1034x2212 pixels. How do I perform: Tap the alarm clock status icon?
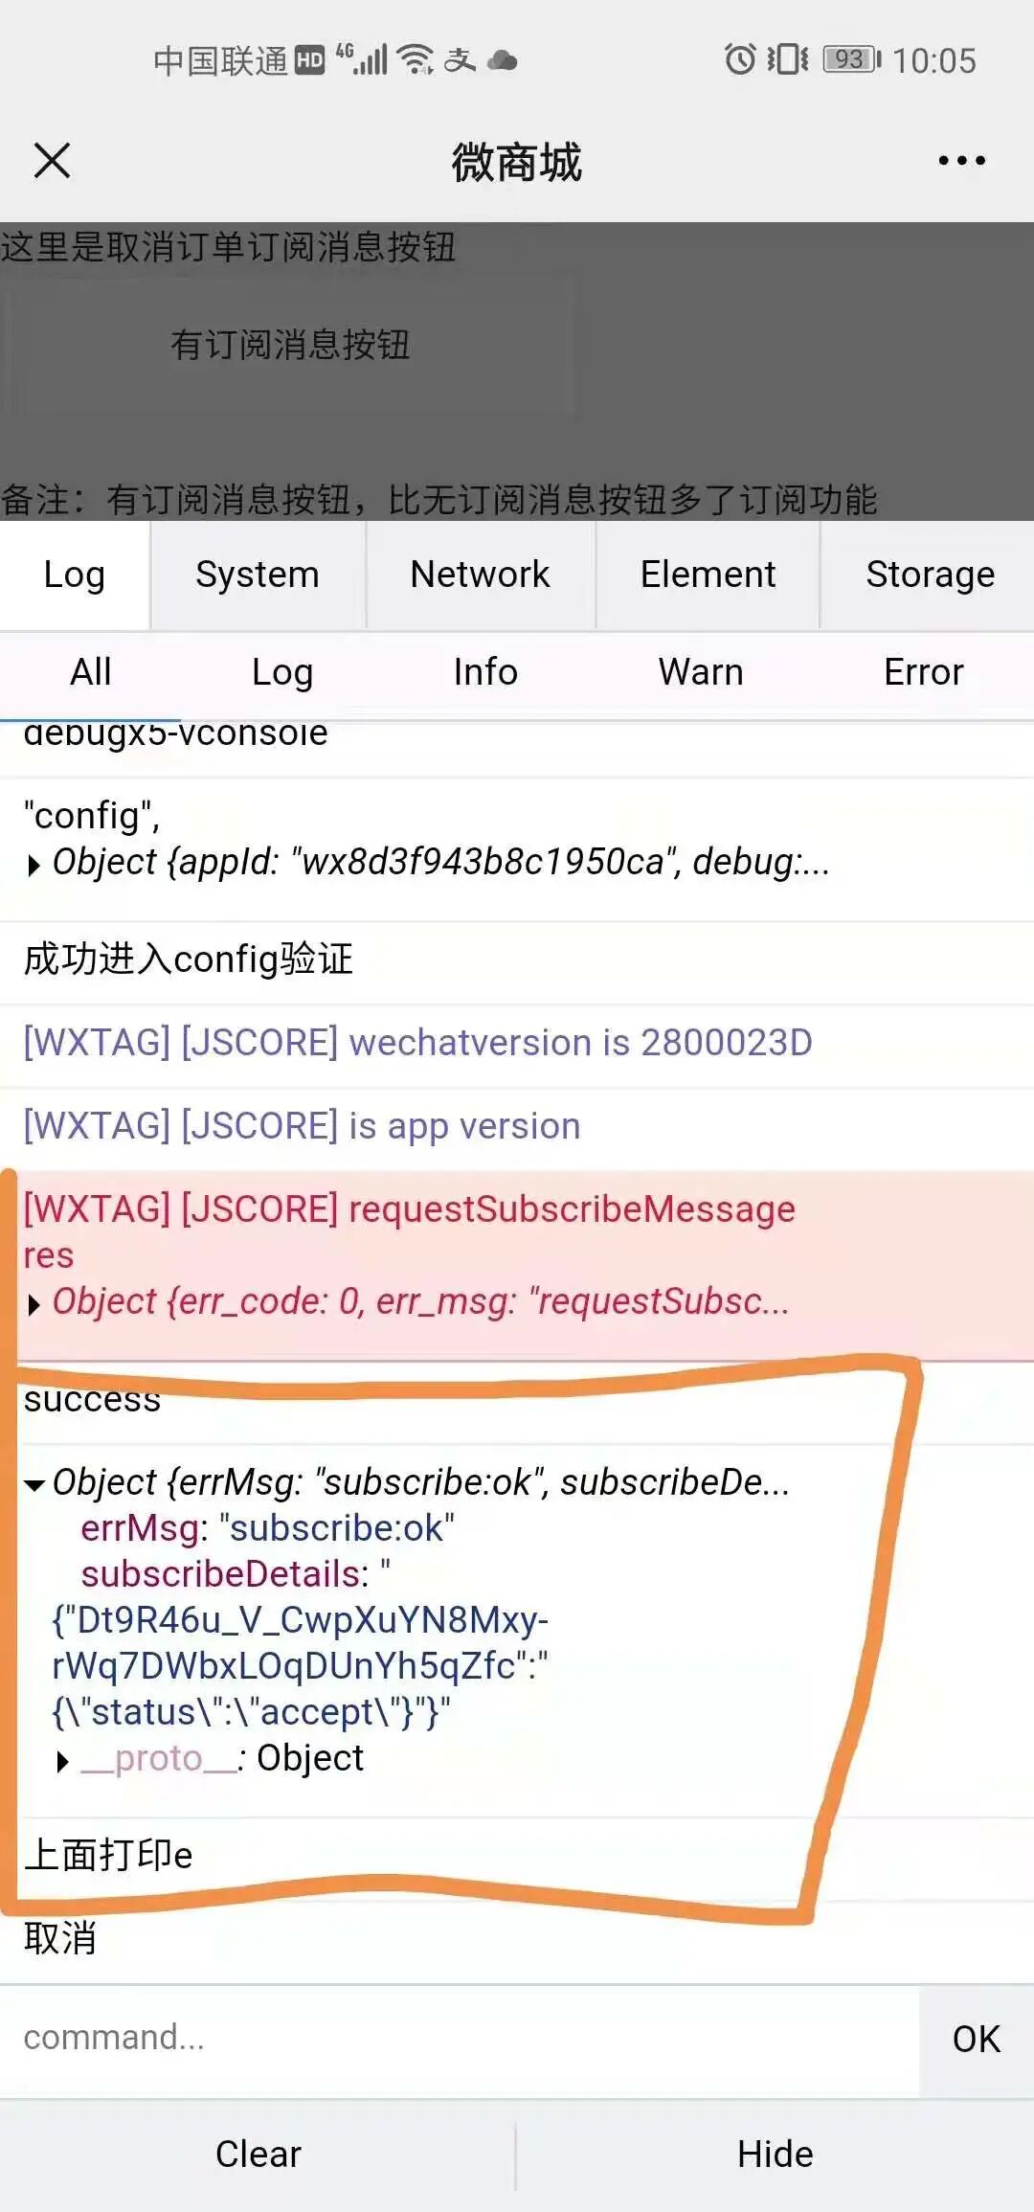coord(739,59)
